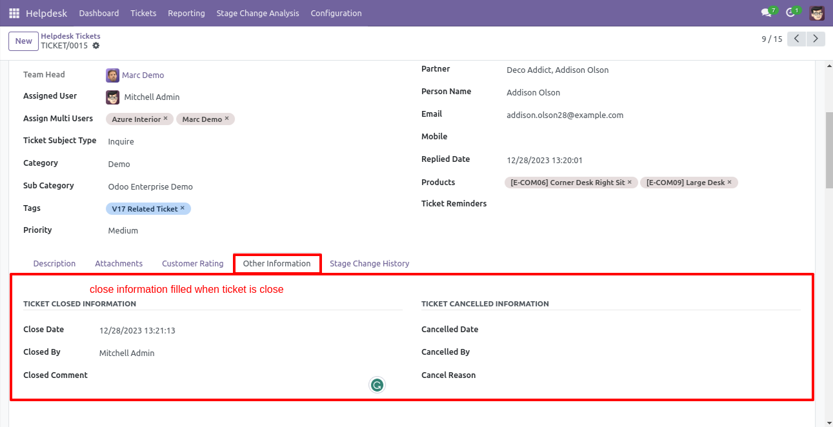Click the Grammarly icon in Closed Comment
This screenshot has height=427, width=833.
click(x=377, y=385)
